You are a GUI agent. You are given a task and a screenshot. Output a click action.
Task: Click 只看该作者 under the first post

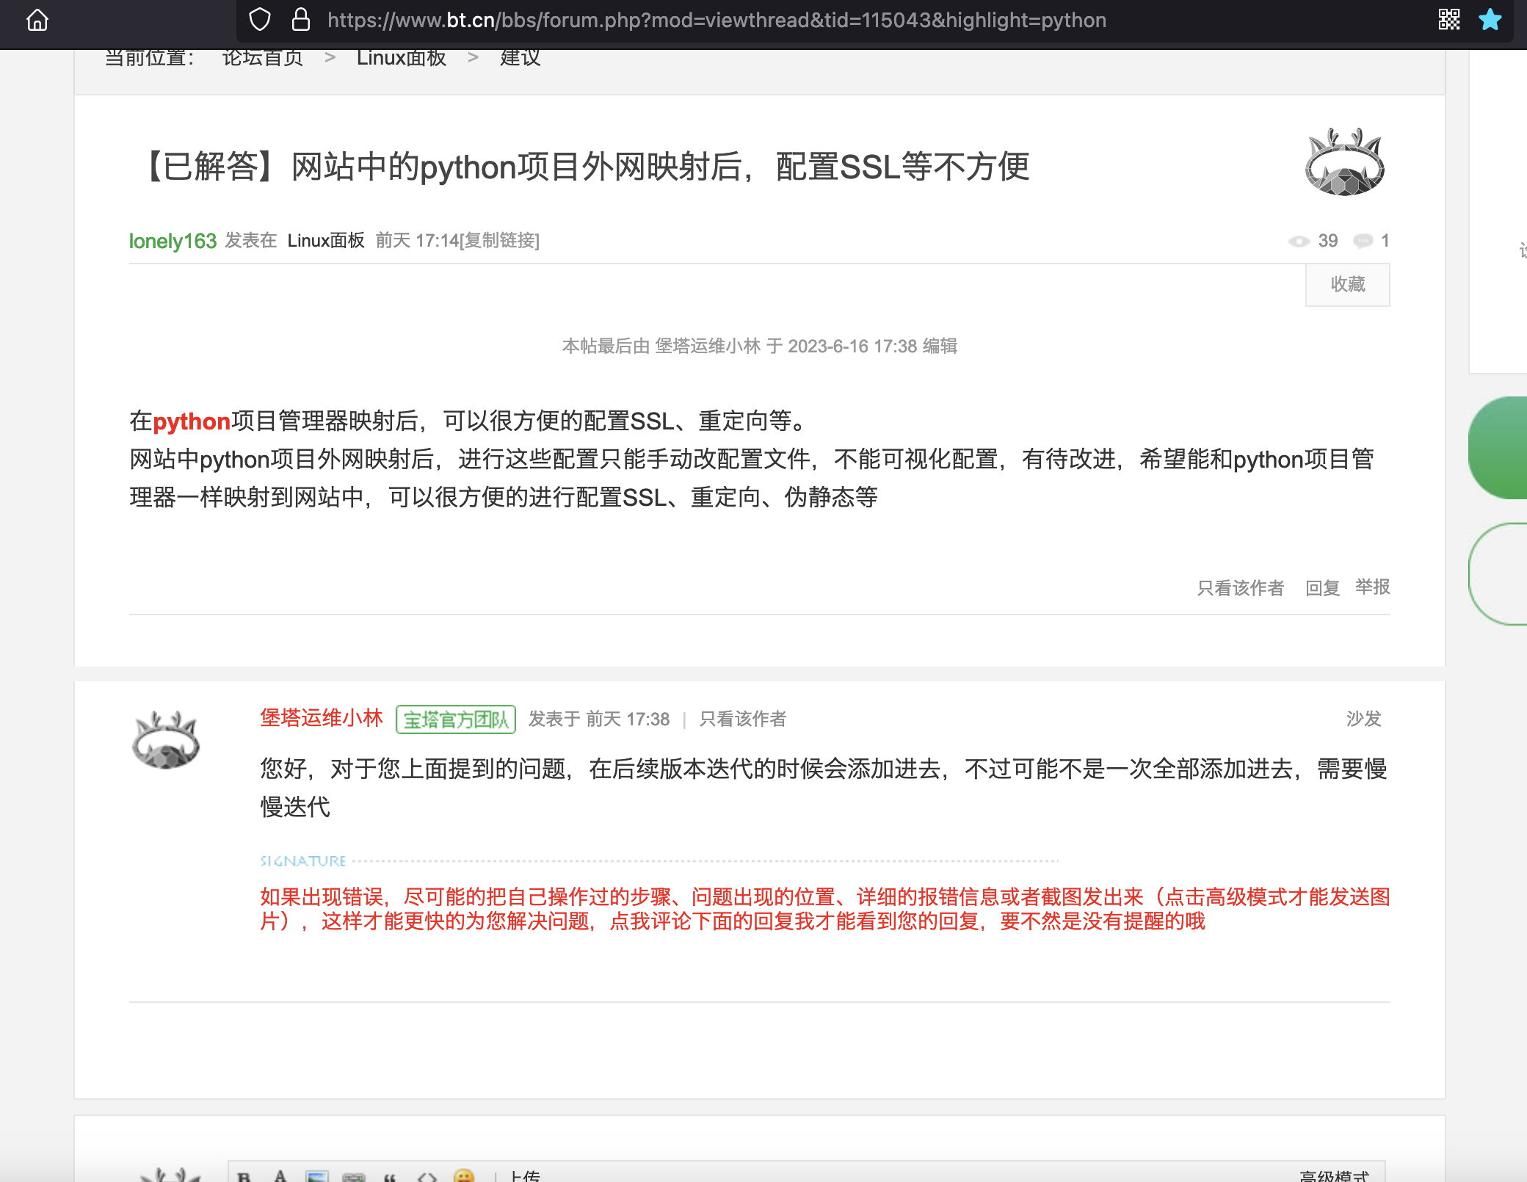[1241, 588]
